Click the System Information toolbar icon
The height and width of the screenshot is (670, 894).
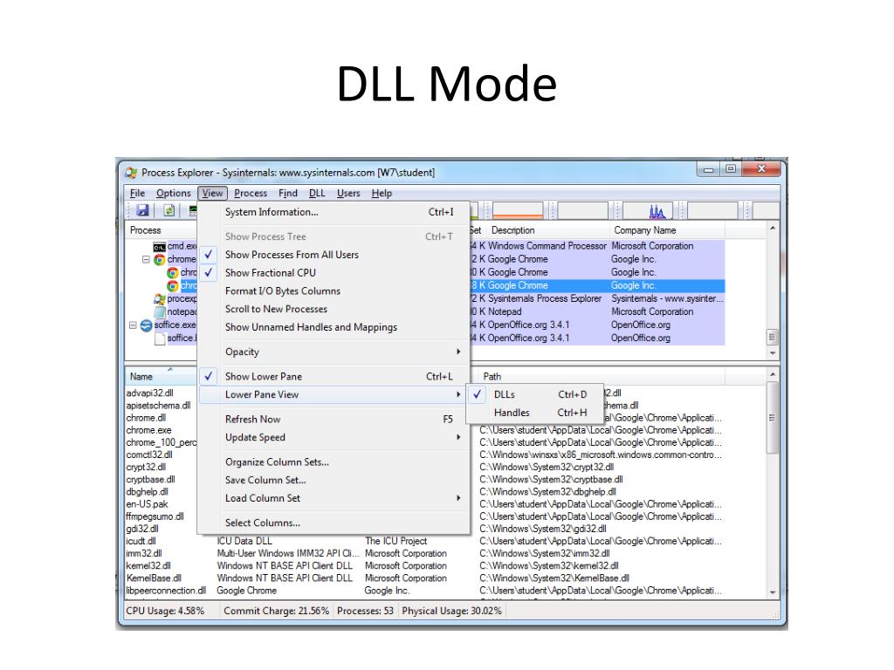[193, 210]
